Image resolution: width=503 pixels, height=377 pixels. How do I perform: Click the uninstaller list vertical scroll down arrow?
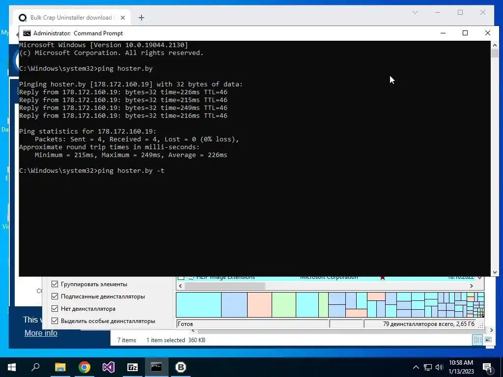[x=479, y=278]
